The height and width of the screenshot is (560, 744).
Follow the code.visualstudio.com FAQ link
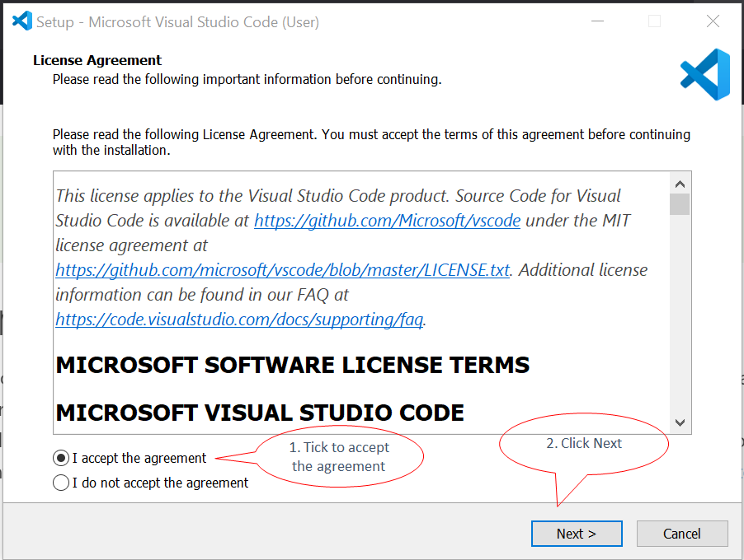[239, 319]
